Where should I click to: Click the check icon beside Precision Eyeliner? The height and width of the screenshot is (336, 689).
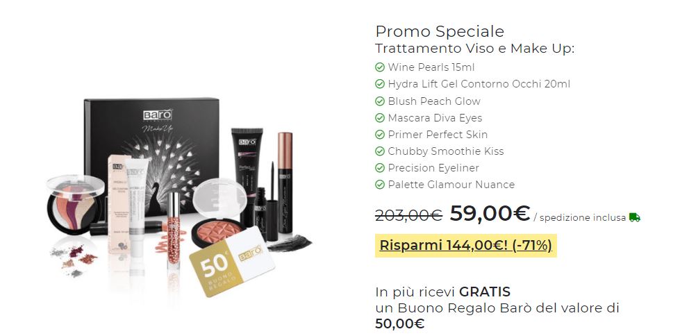click(x=380, y=168)
